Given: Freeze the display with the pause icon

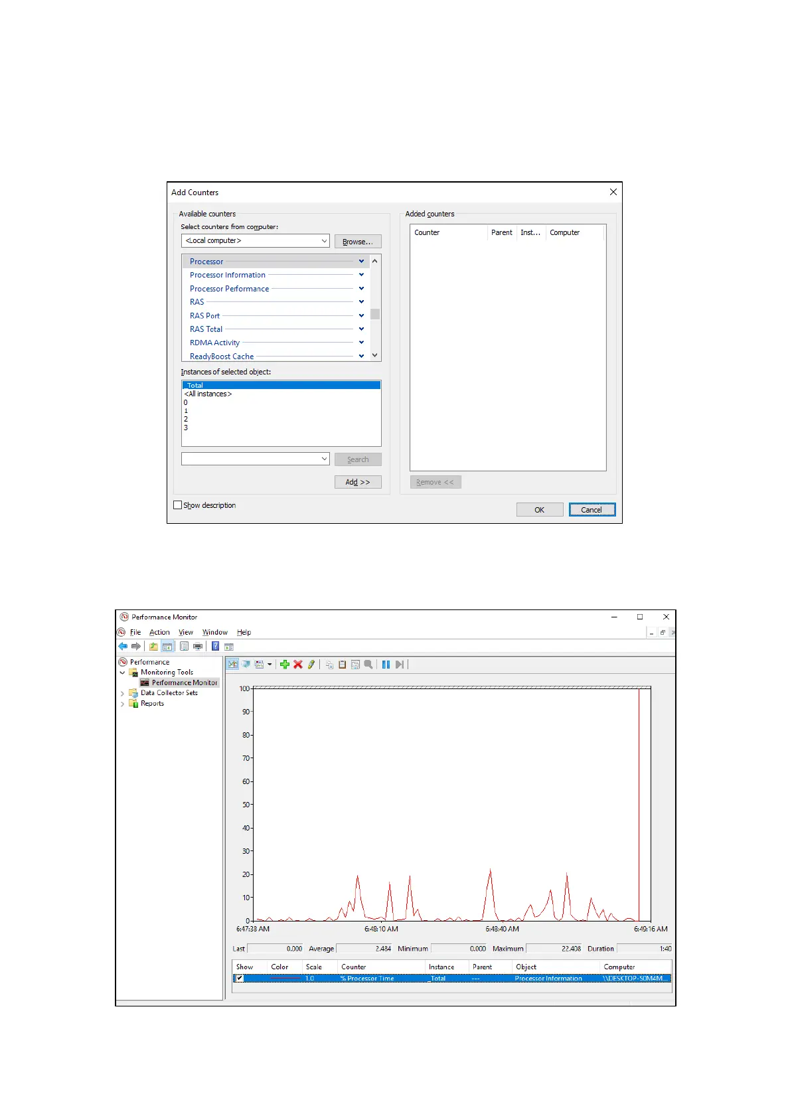Looking at the screenshot, I should [386, 665].
